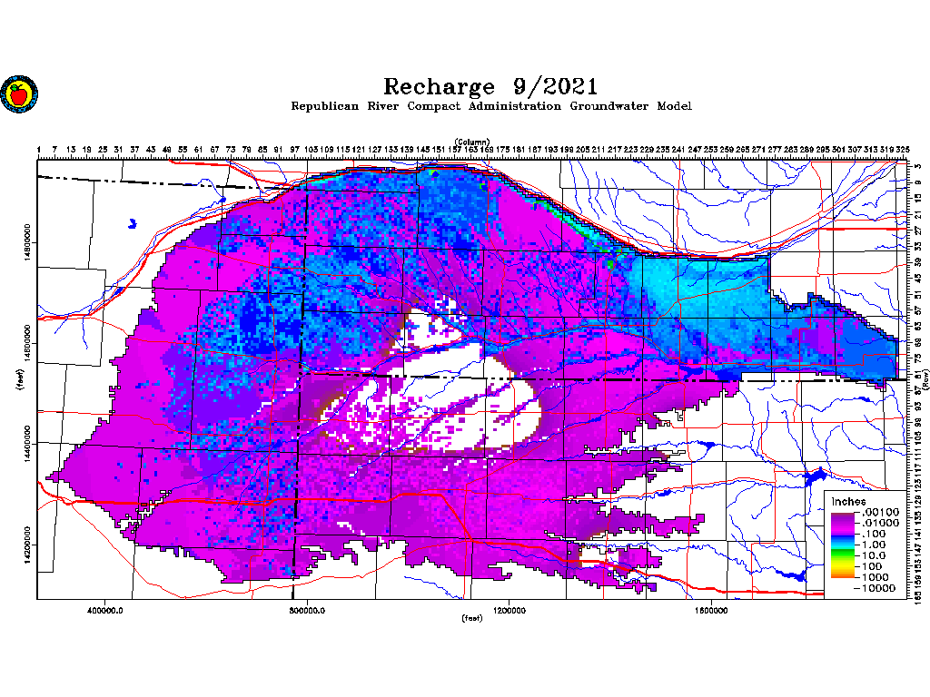This screenshot has height=697, width=930.
Task: Select the "Recharge 9/2021" map title
Action: tap(490, 87)
